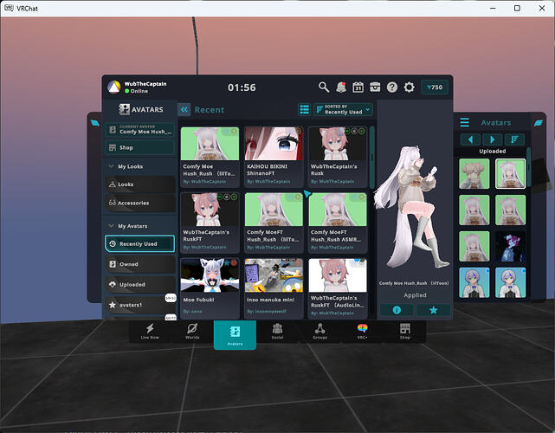Open the search magnifier icon
Viewport: 555px width, 433px height.
pos(324,87)
